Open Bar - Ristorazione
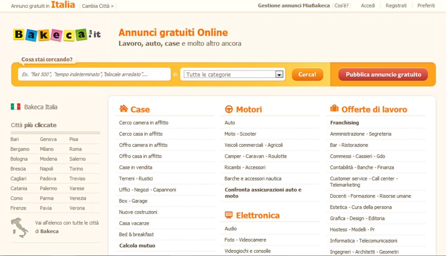The image size is (446, 256). [x=349, y=145]
